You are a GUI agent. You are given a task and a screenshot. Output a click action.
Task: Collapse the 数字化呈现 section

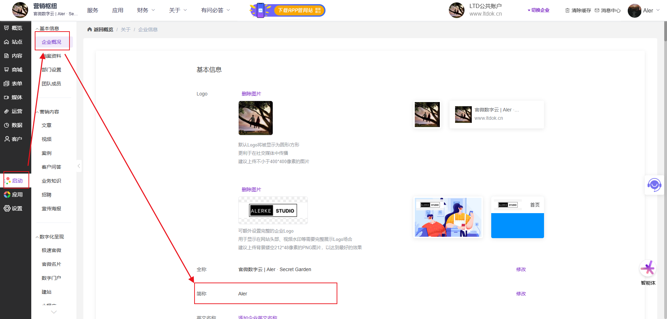(x=37, y=237)
